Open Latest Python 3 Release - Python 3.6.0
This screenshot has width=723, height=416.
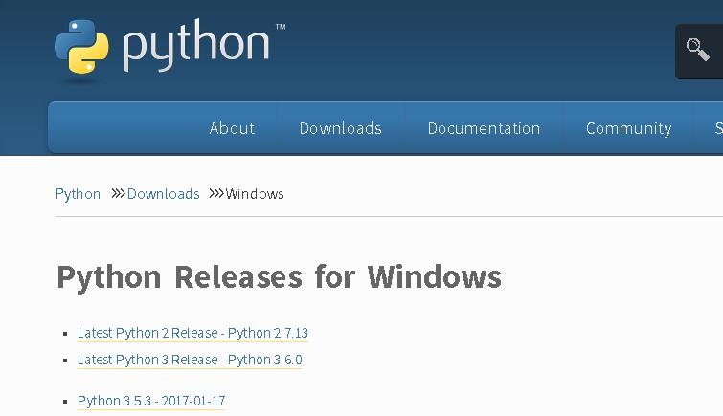(190, 360)
